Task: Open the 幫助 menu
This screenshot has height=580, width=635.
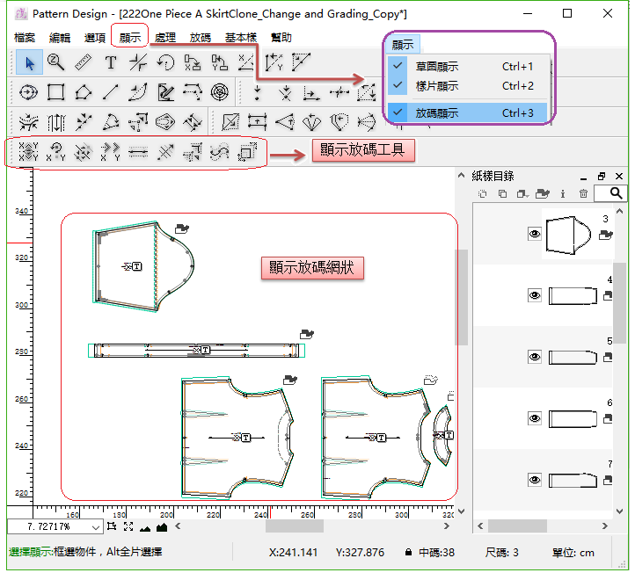Action: coord(281,38)
